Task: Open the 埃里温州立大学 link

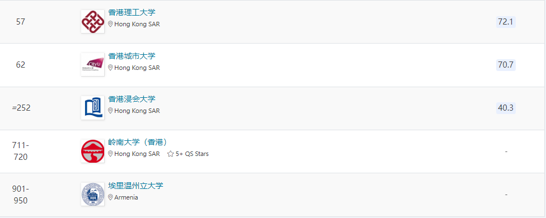Action: pyautogui.click(x=136, y=186)
